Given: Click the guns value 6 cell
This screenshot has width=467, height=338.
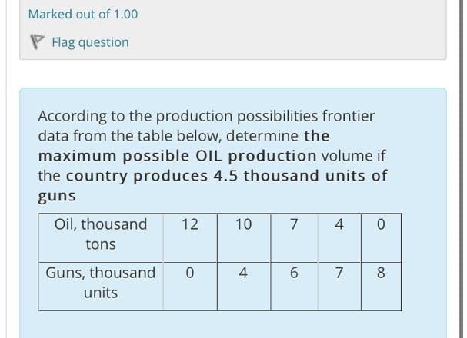Looking at the screenshot, I should click(x=294, y=287).
